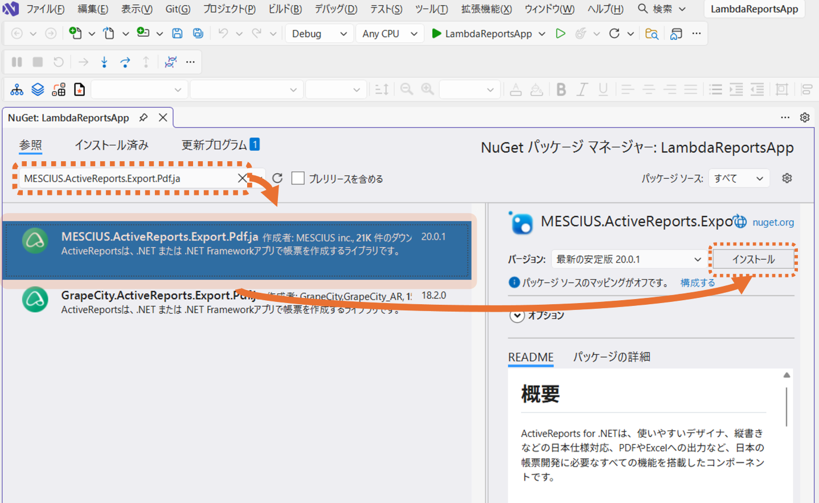This screenshot has width=819, height=503.
Task: Click the hot reload flame icon
Action: (580, 34)
